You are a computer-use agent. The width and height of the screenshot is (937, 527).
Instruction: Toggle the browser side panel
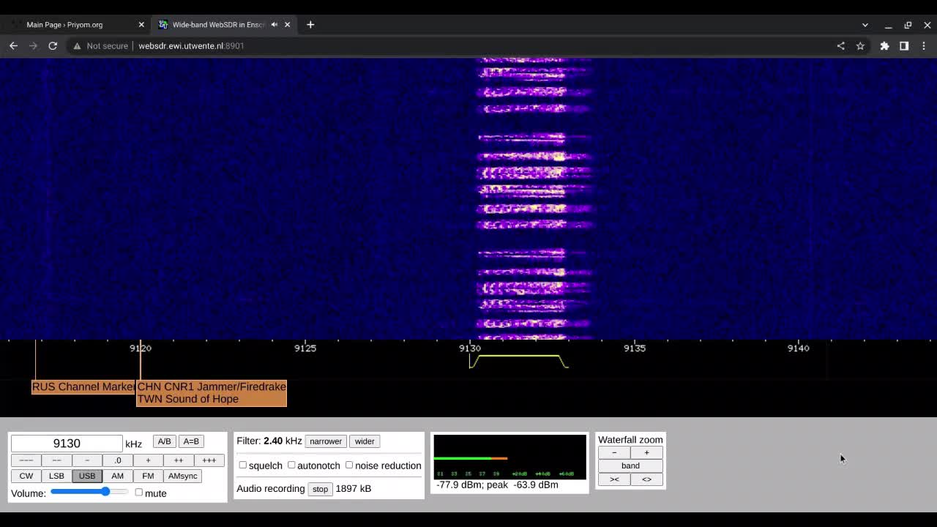point(904,45)
